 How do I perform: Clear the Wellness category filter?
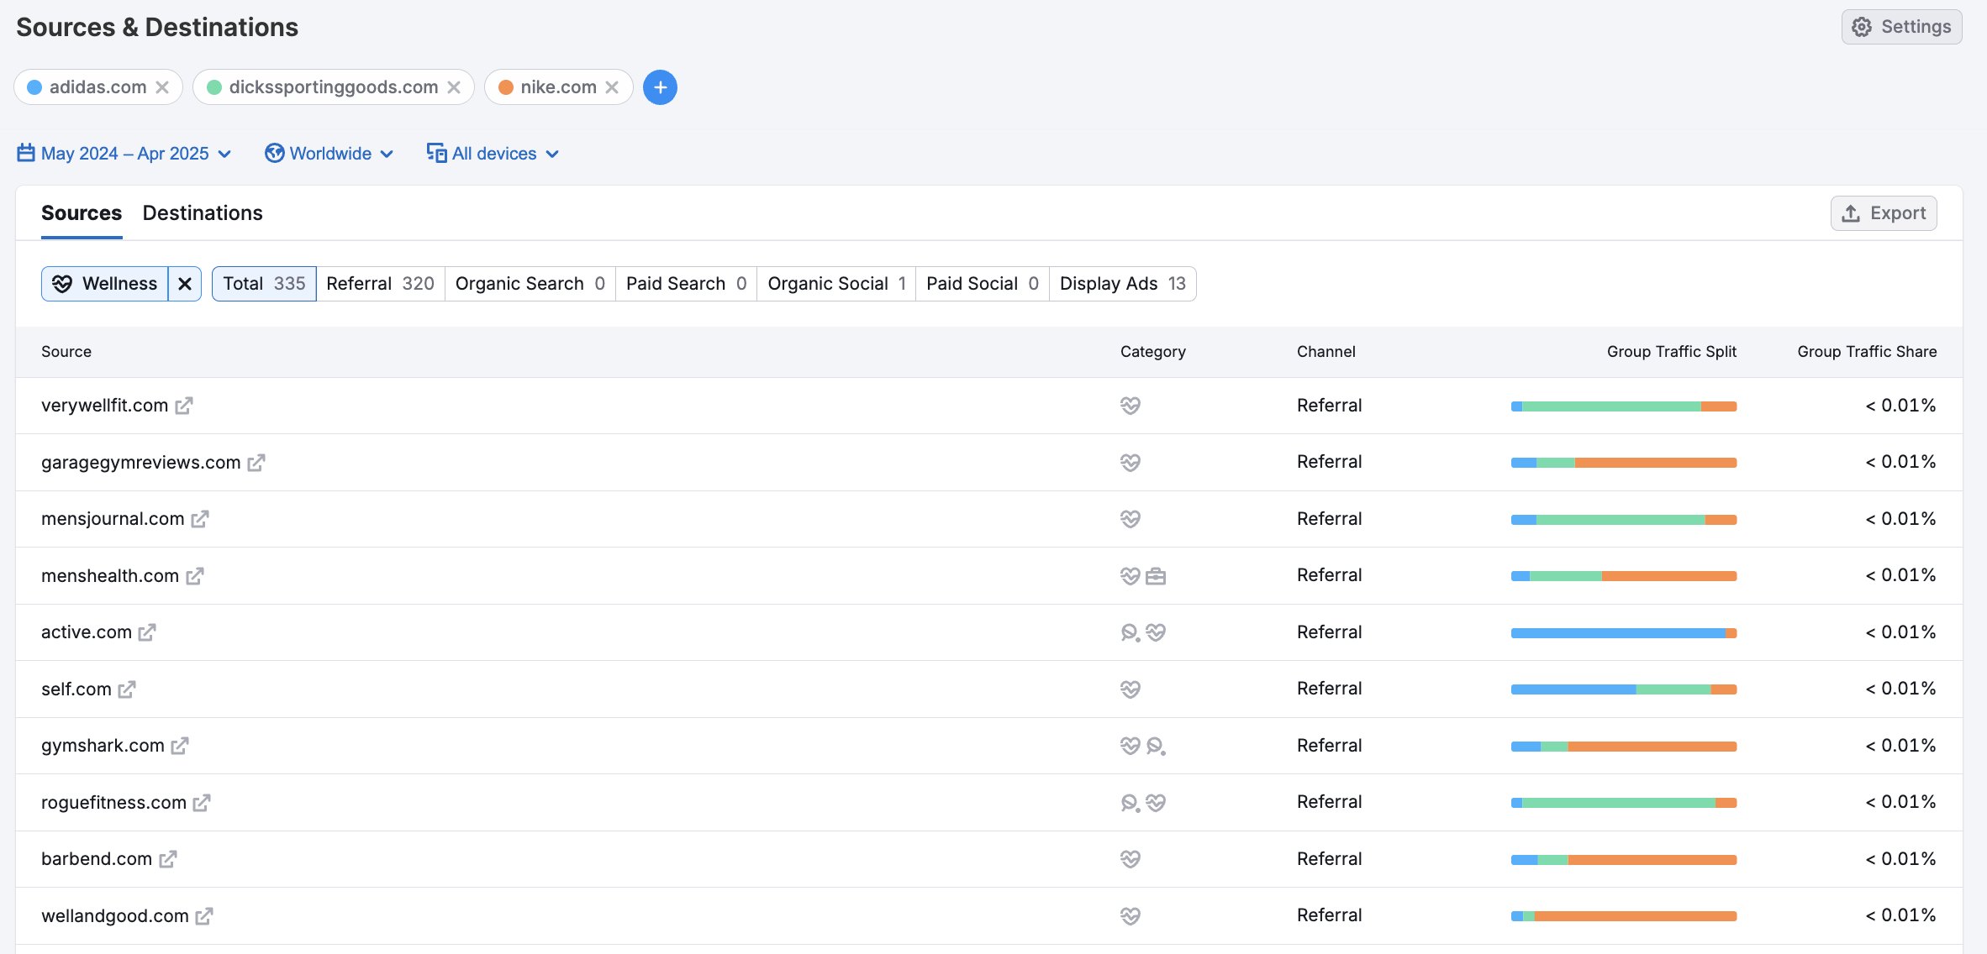(x=185, y=284)
